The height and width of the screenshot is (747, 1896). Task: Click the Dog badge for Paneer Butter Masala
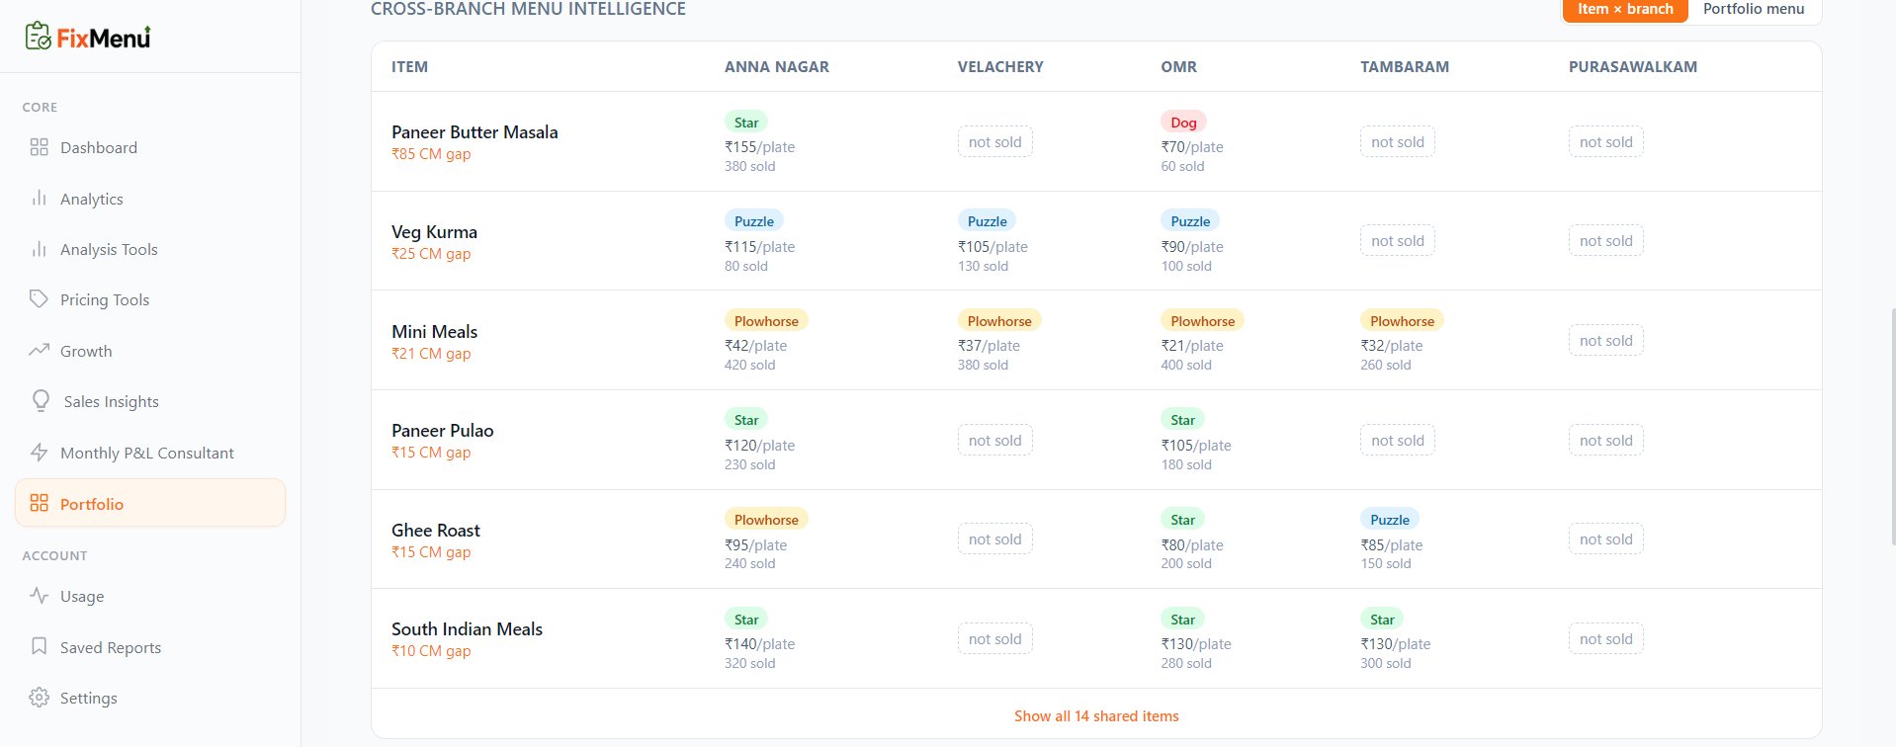coord(1183,123)
